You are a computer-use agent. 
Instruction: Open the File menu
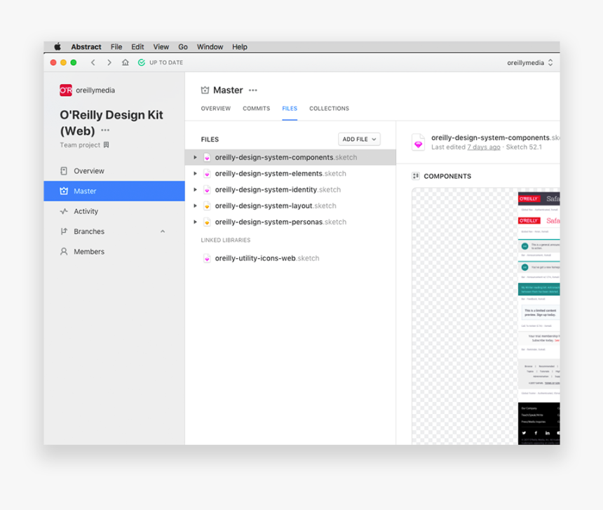pos(116,47)
